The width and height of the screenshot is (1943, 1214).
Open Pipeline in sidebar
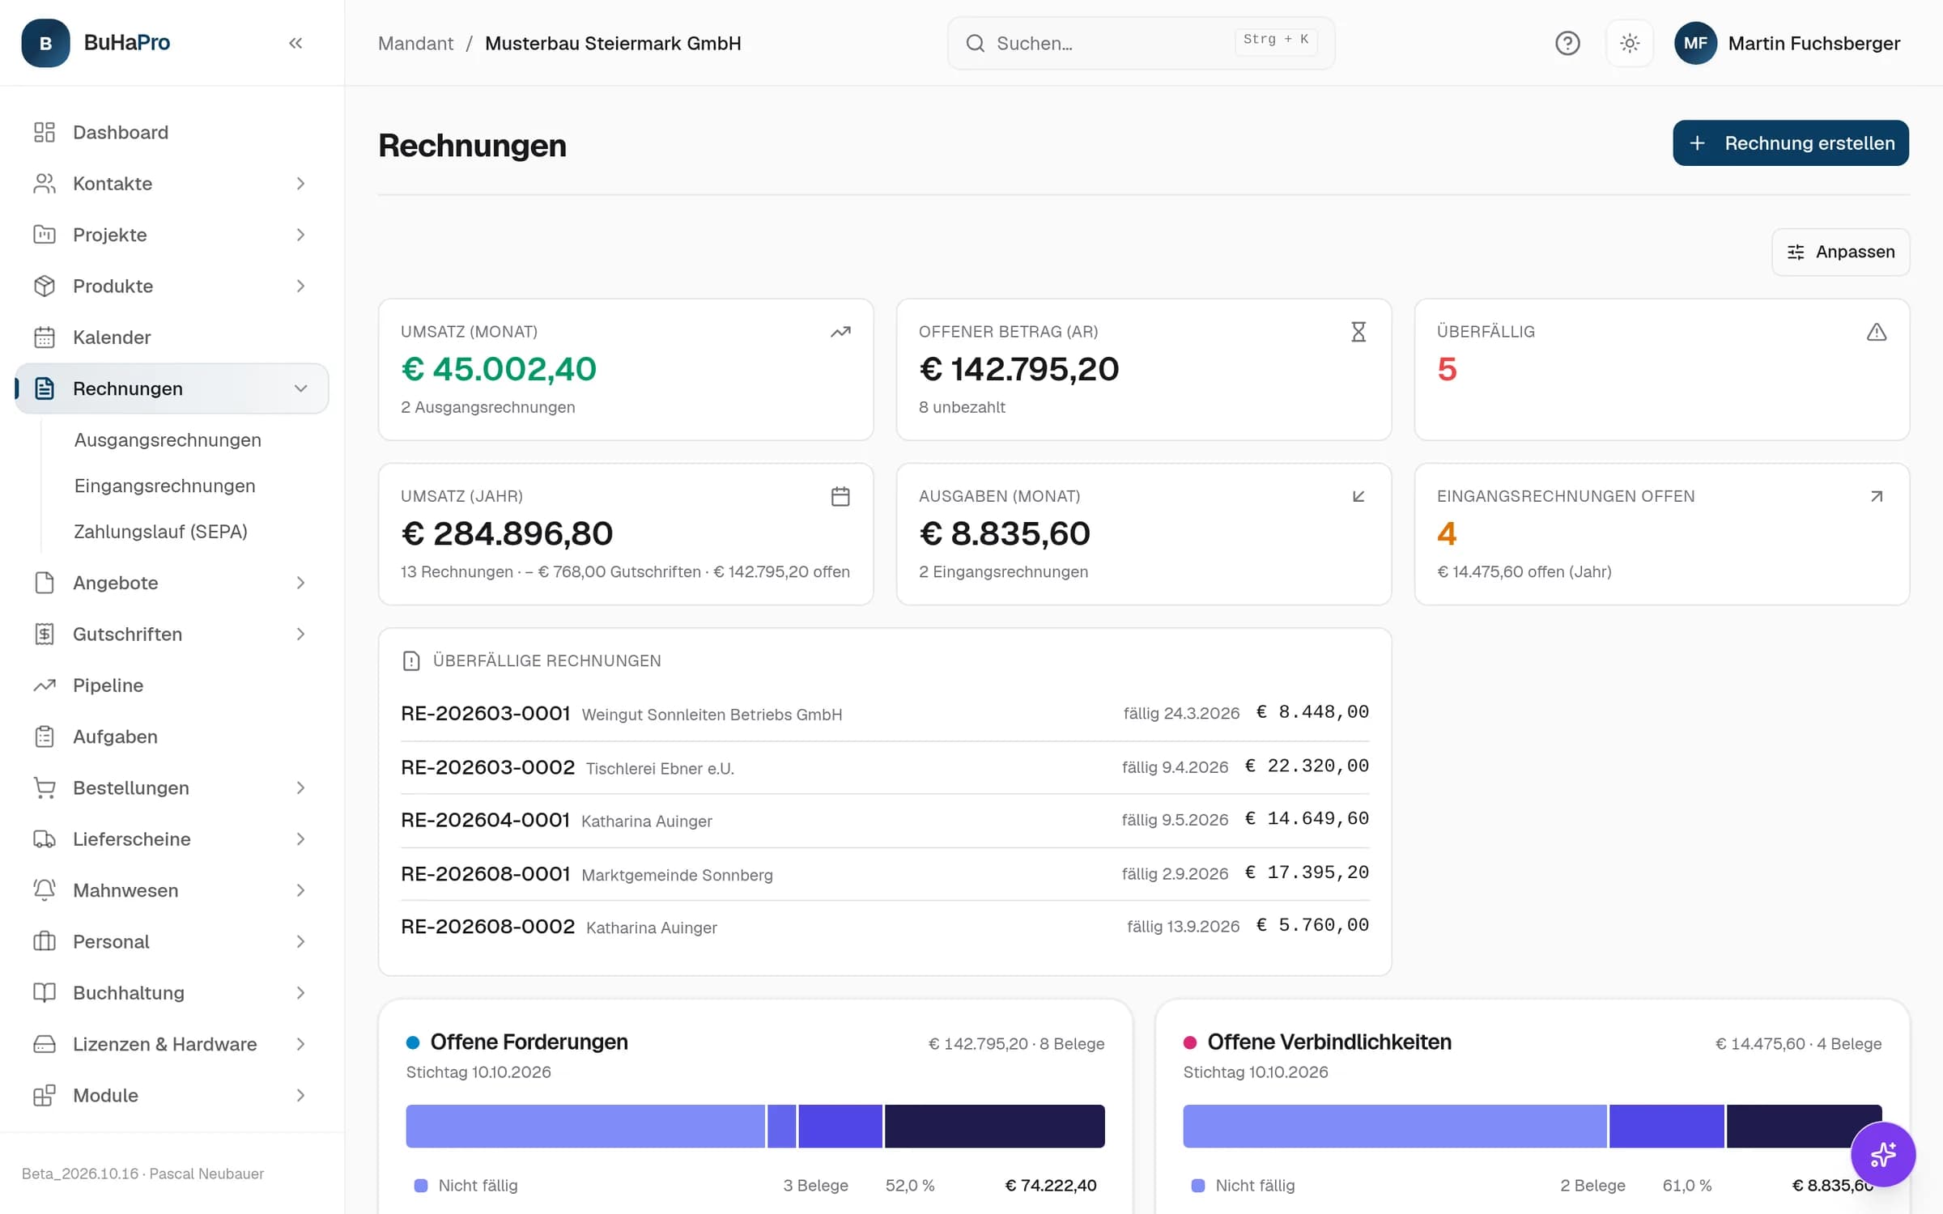tap(172, 686)
